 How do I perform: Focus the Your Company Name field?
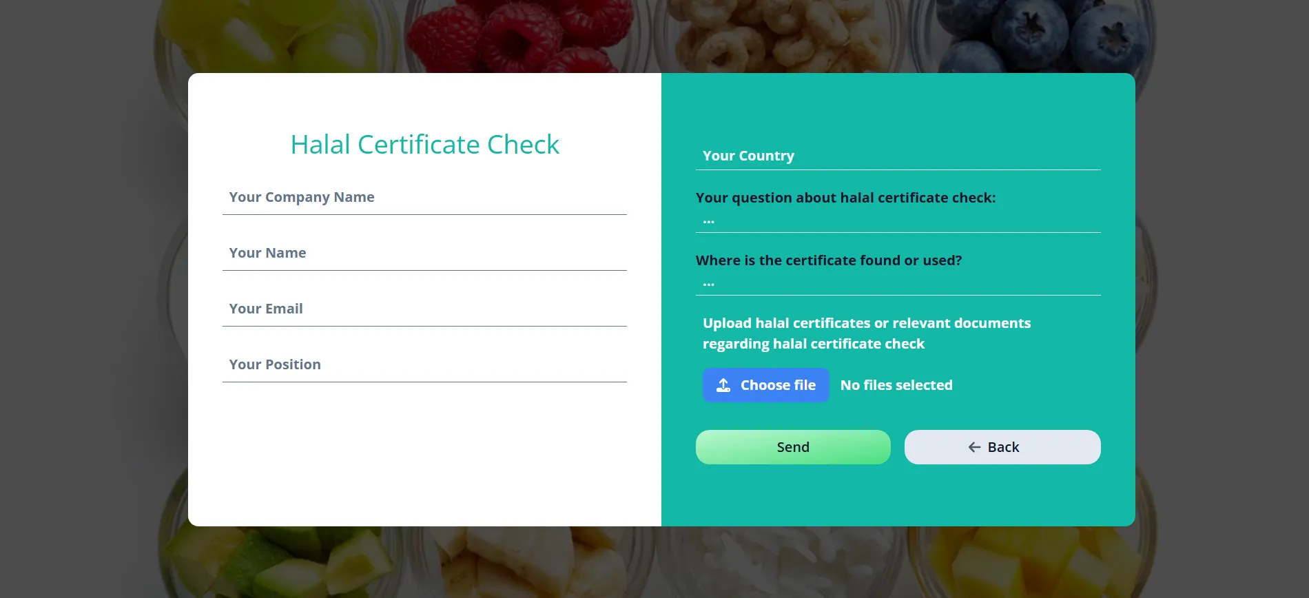[424, 198]
